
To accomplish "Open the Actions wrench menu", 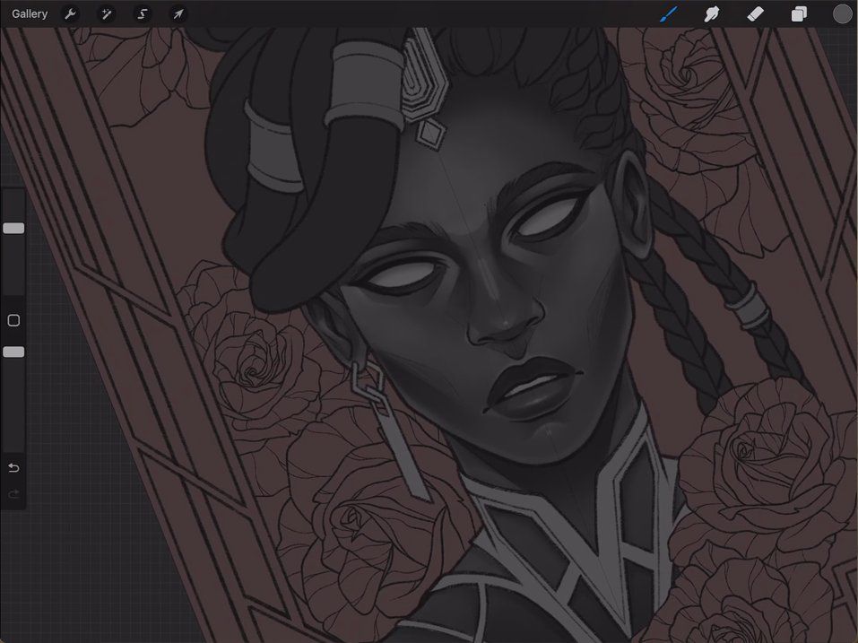I will pyautogui.click(x=70, y=13).
